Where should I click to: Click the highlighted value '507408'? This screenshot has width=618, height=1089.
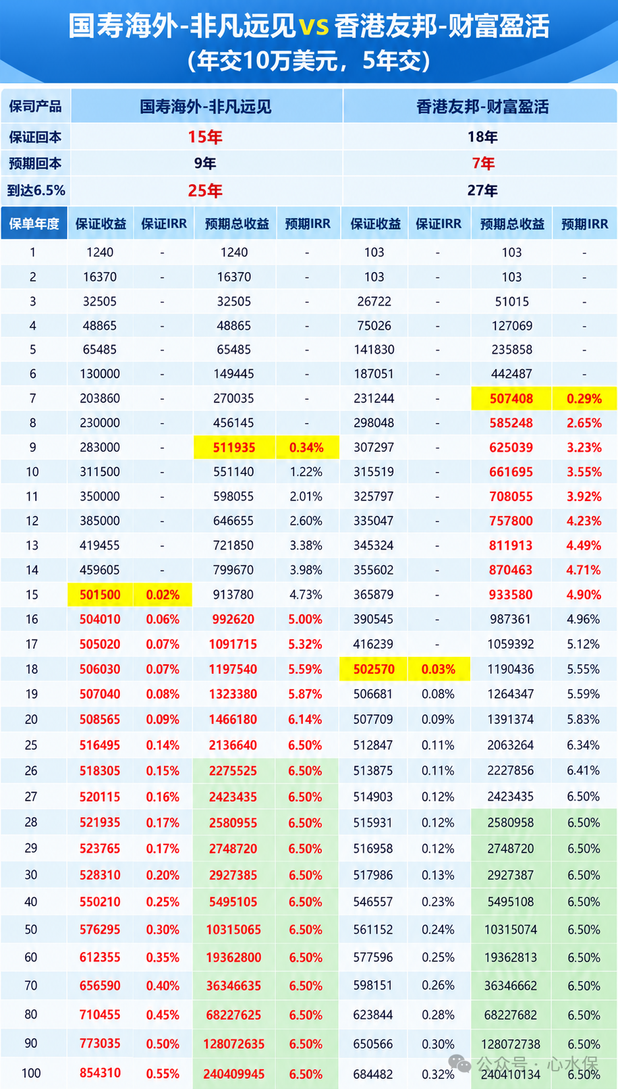coord(511,398)
